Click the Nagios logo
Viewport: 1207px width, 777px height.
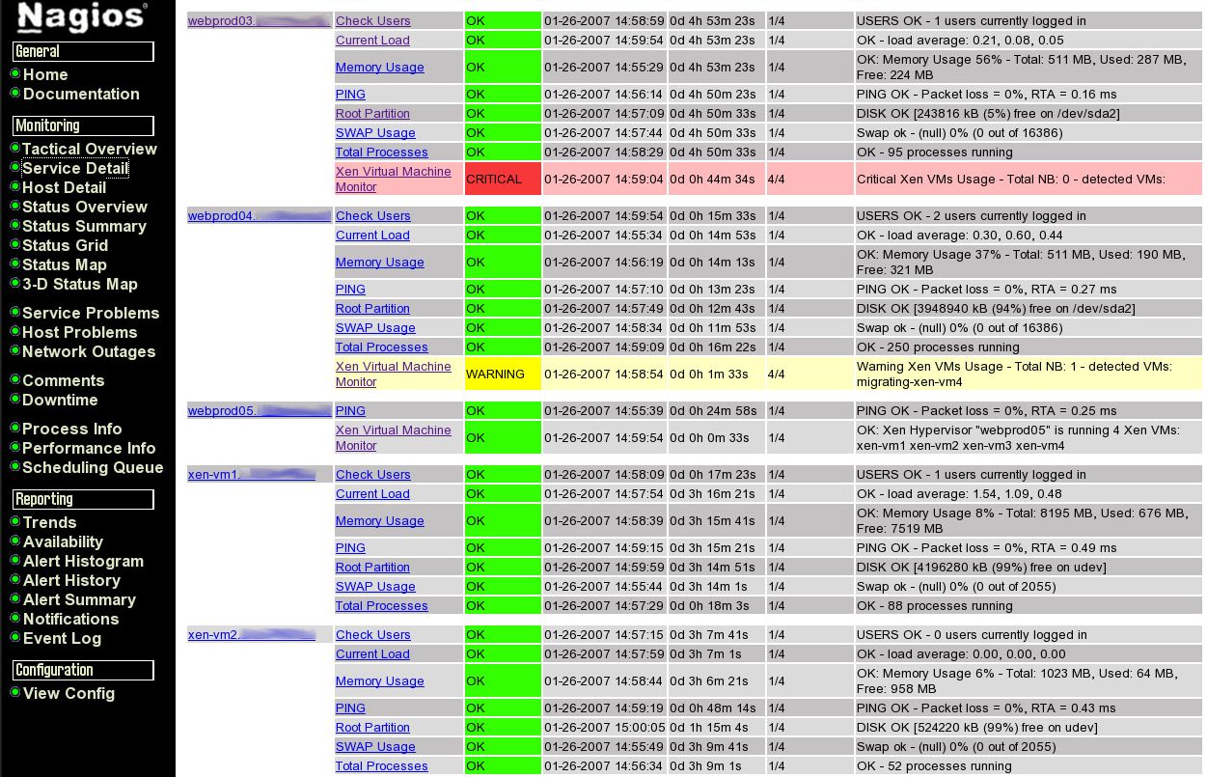point(83,17)
